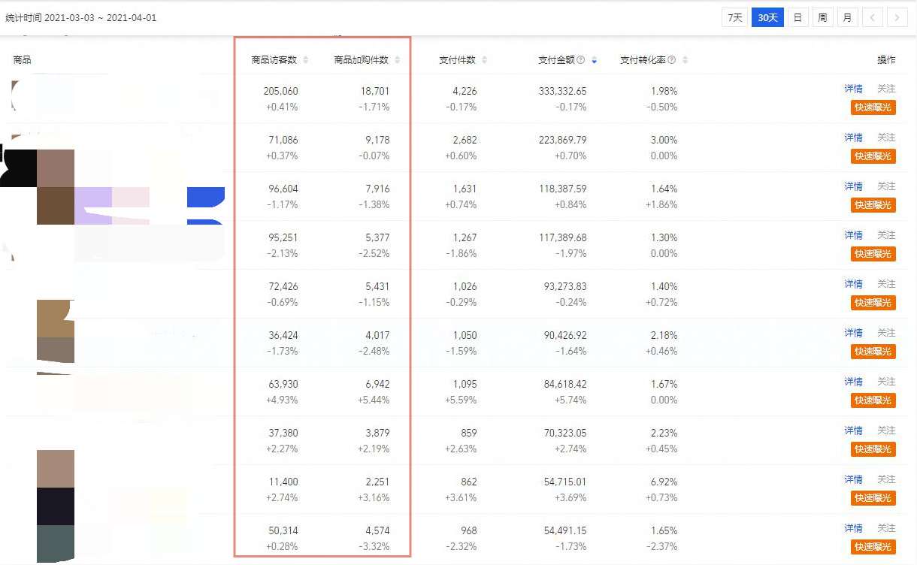
Task: Select the 7天 time range tab
Action: [735, 18]
